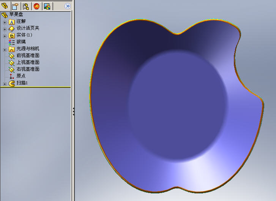Screen dimensions: 276x201
Task: Open the DimXpertManager tab
Action: [36, 7]
